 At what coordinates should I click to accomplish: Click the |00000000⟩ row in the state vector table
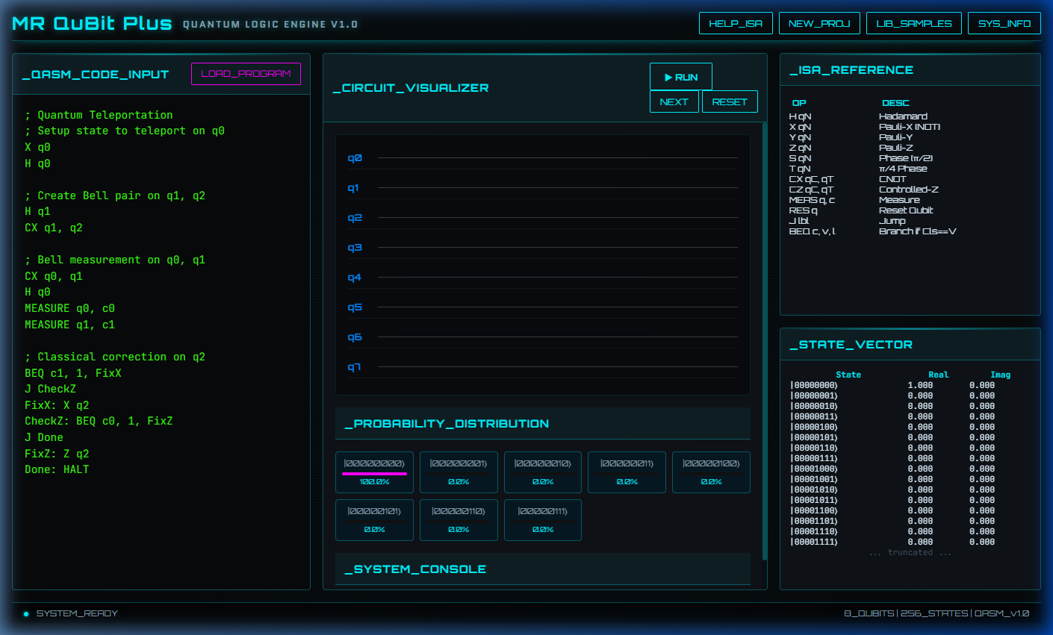click(910, 385)
